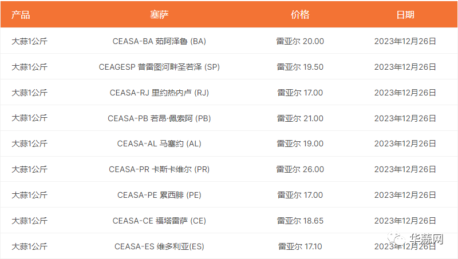
Task: Click the 华蒜网 watermark text
Action: click(426, 239)
